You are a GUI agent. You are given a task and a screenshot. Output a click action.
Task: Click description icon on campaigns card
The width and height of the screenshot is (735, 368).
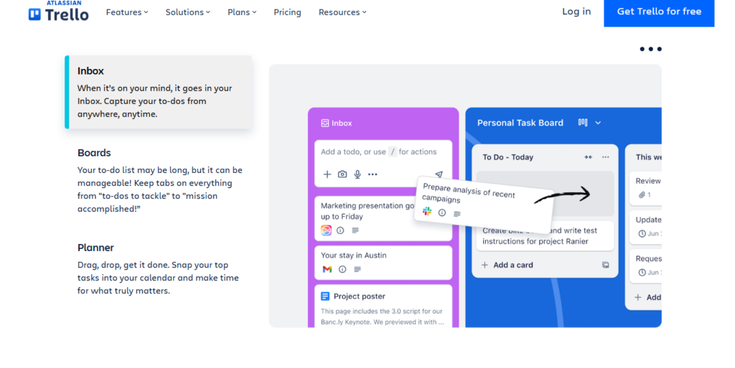point(457,214)
